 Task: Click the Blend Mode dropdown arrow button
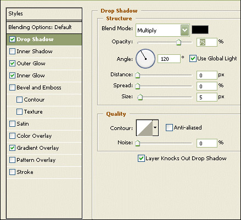(184, 30)
